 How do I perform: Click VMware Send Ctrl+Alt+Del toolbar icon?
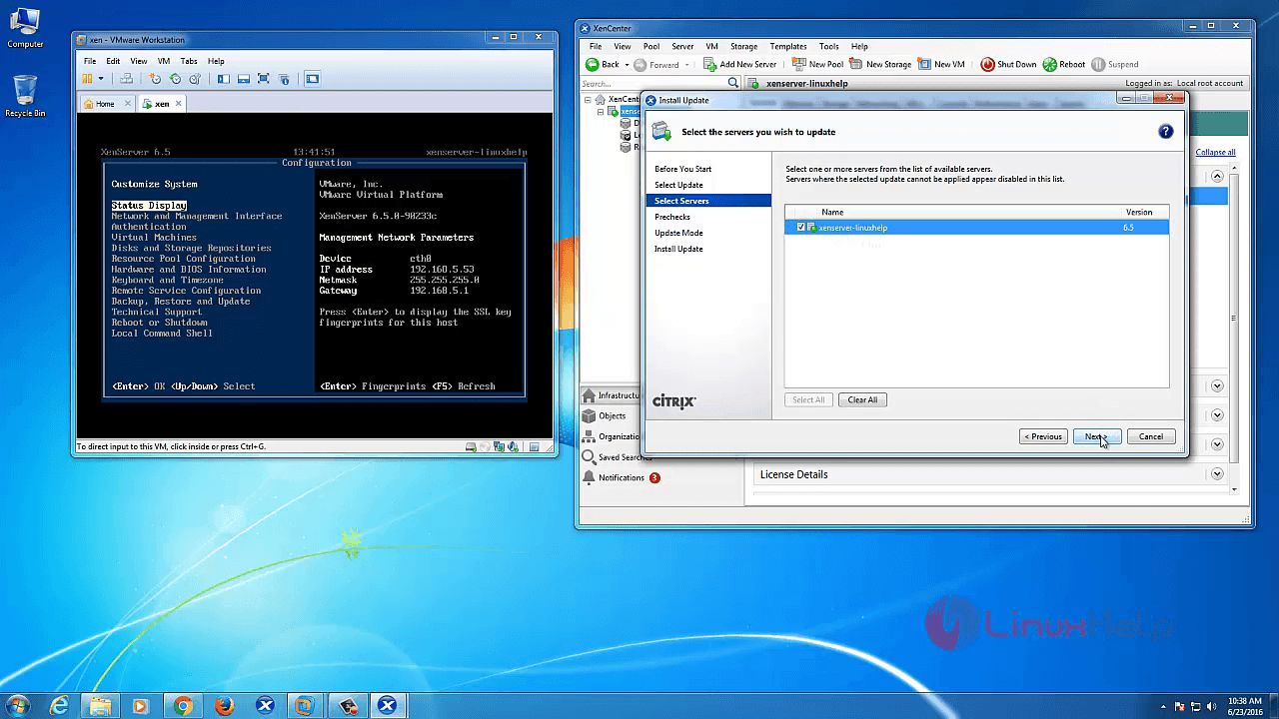[127, 79]
